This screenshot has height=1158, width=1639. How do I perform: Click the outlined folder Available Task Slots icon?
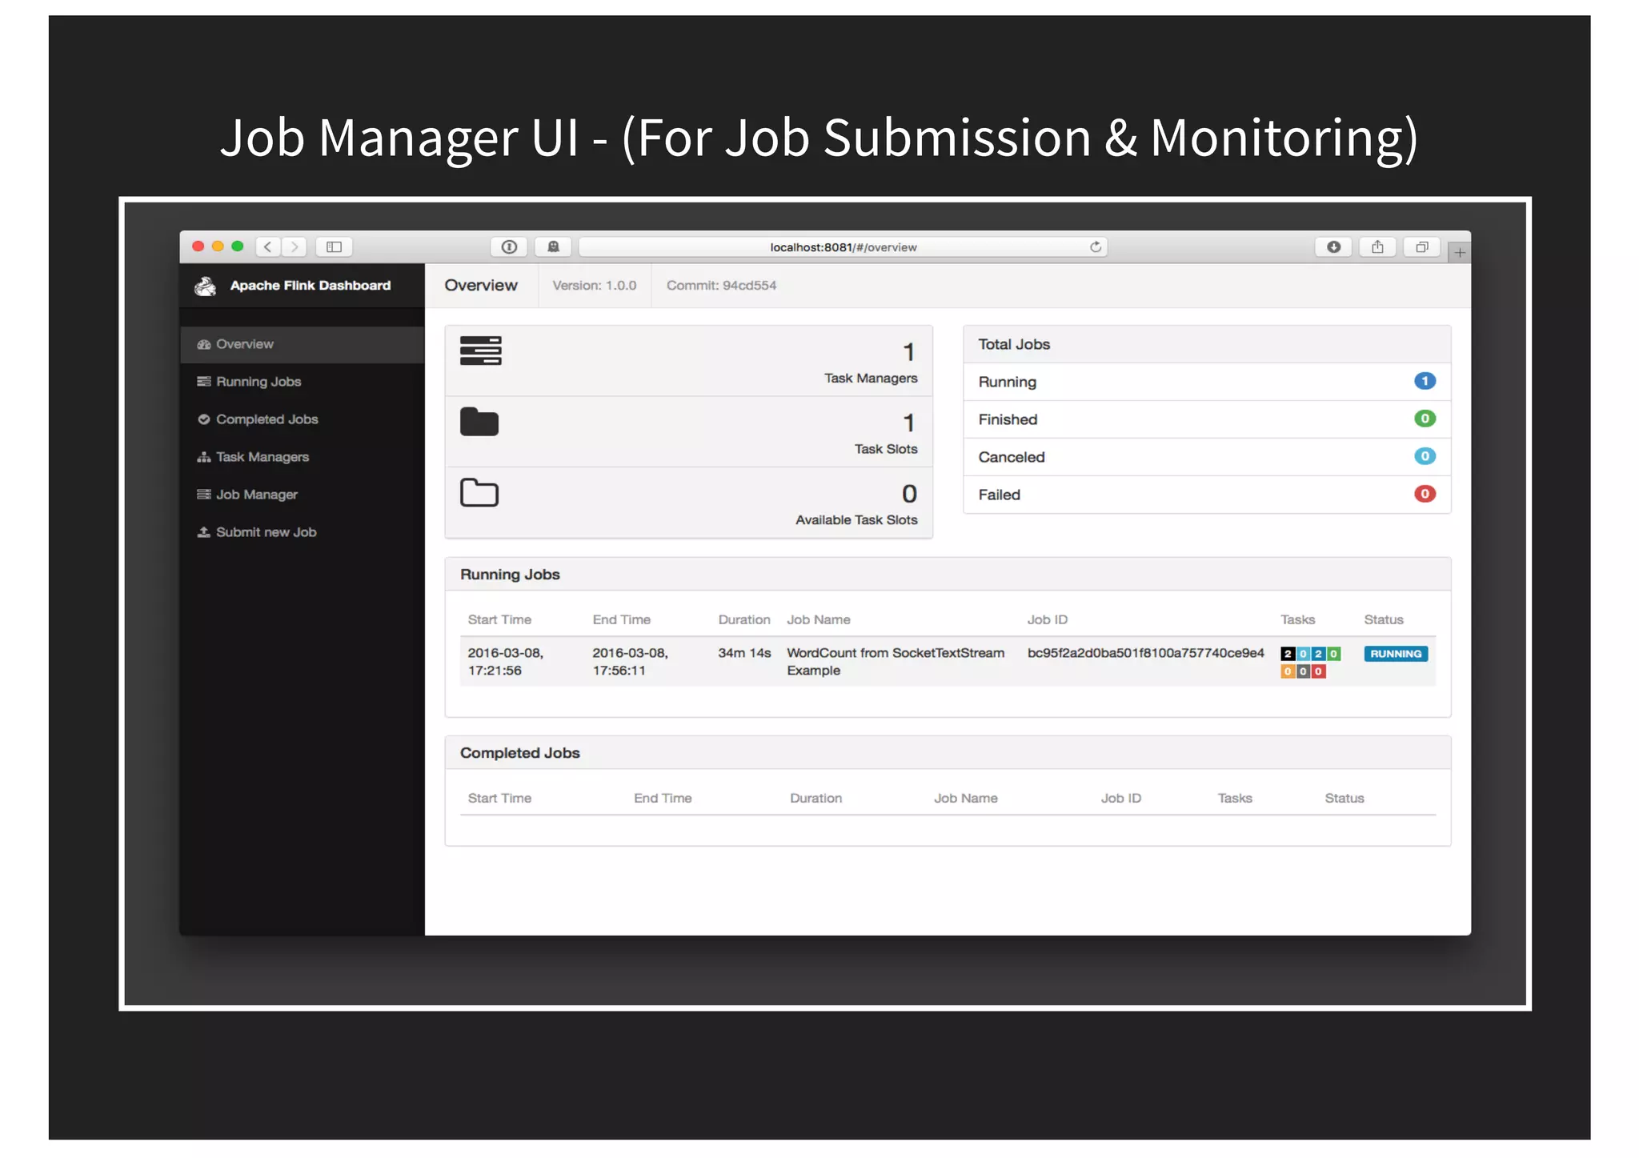(479, 492)
